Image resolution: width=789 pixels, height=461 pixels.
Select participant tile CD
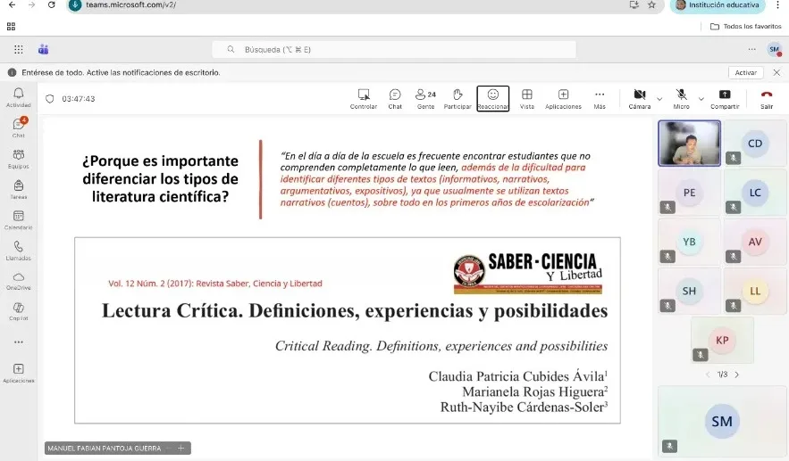[755, 144]
